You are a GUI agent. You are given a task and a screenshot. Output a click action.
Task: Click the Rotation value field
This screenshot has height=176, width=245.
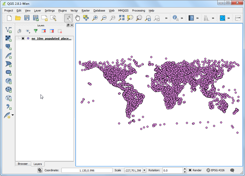click(x=172, y=170)
